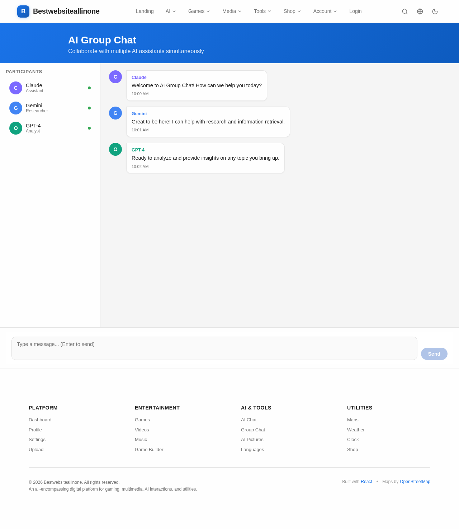This screenshot has width=459, height=529.
Task: Click the AI Group Chat page heading
Action: click(102, 40)
